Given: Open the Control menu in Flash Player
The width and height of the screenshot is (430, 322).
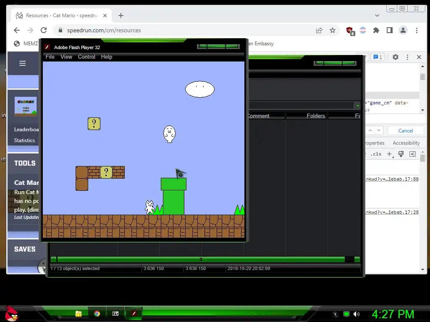Looking at the screenshot, I should pos(87,57).
